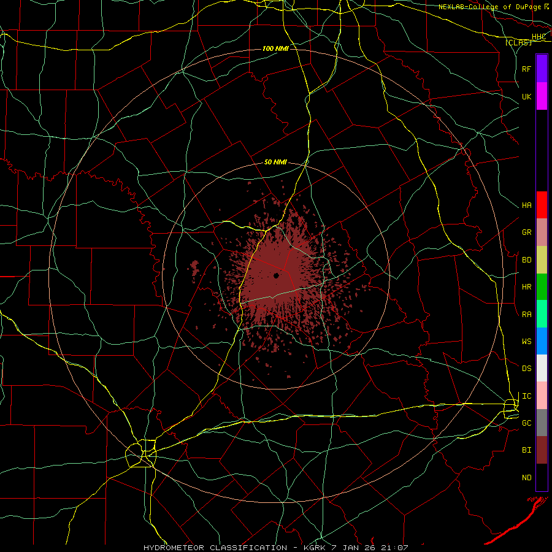The height and width of the screenshot is (552, 552).
Task: Click the RA legend label
Action: 526,315
